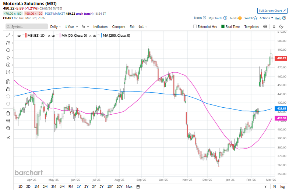
Task: Open the 1x1 grid layout dropdown
Action: point(143,27)
